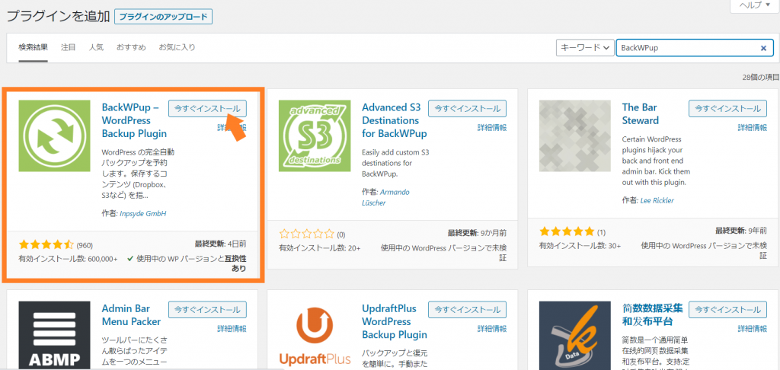Open the キーワード search type dropdown
This screenshot has width=780, height=370.
tap(584, 48)
